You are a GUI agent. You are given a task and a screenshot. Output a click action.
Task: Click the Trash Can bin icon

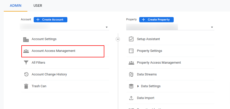tap(26, 86)
